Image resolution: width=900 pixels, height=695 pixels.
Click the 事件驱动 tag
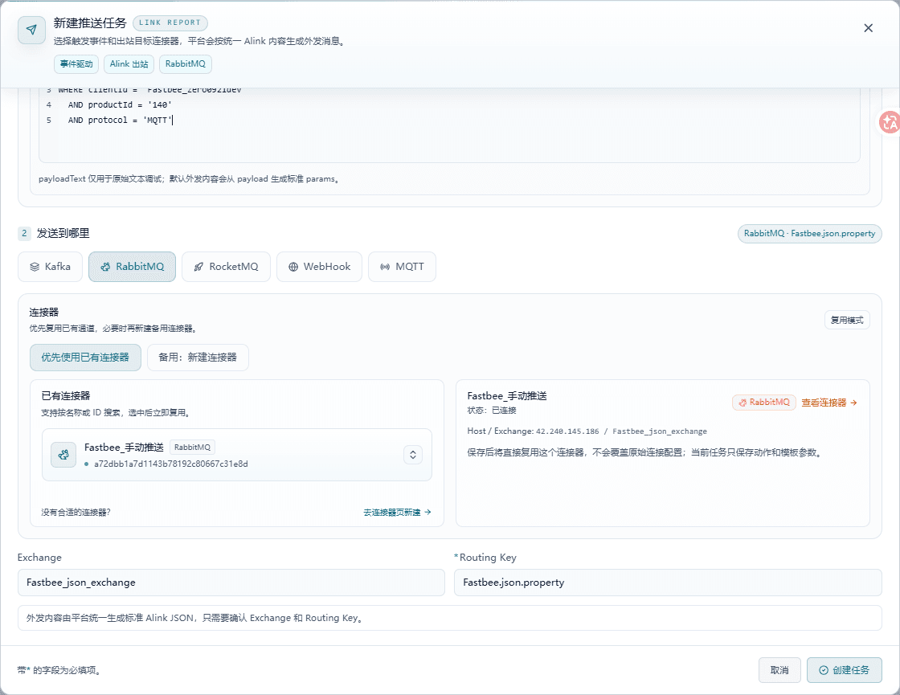tap(76, 63)
